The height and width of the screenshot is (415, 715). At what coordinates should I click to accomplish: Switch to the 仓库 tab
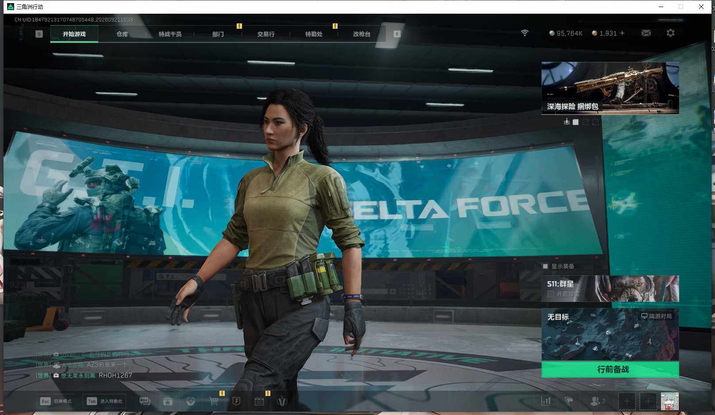pos(122,34)
